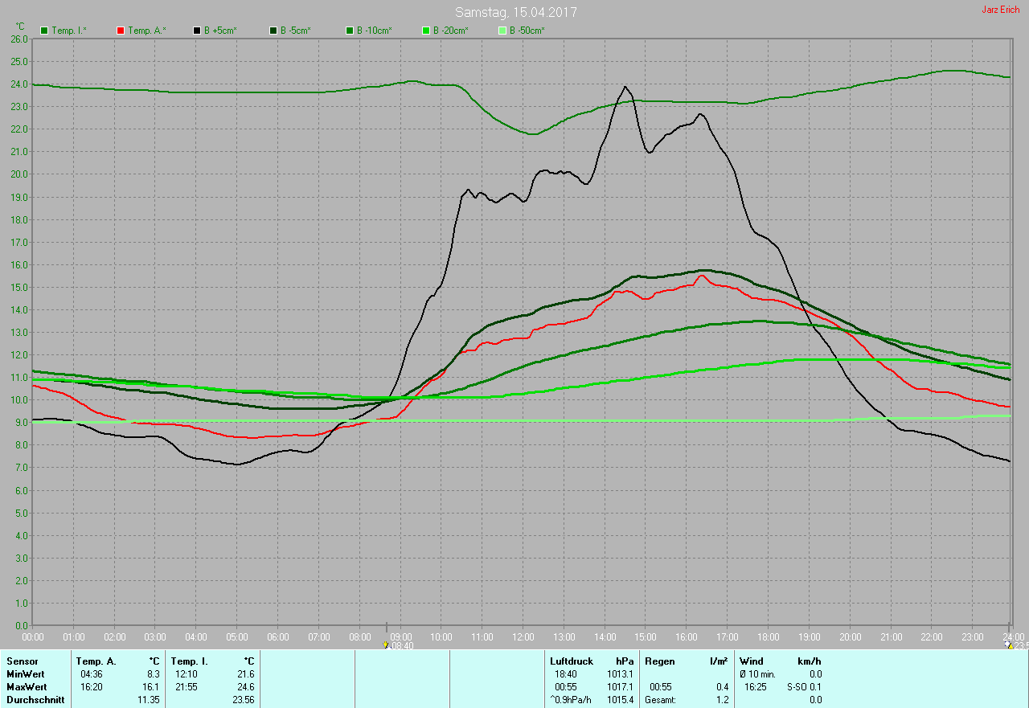Screen dimensions: 1029x708
Task: Click the Temp. I. column header
Action: (x=190, y=661)
